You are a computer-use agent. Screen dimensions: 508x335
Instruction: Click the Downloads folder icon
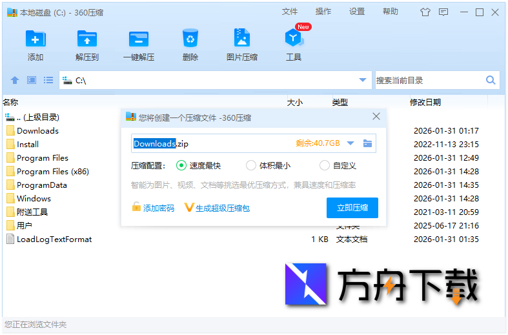coord(10,130)
